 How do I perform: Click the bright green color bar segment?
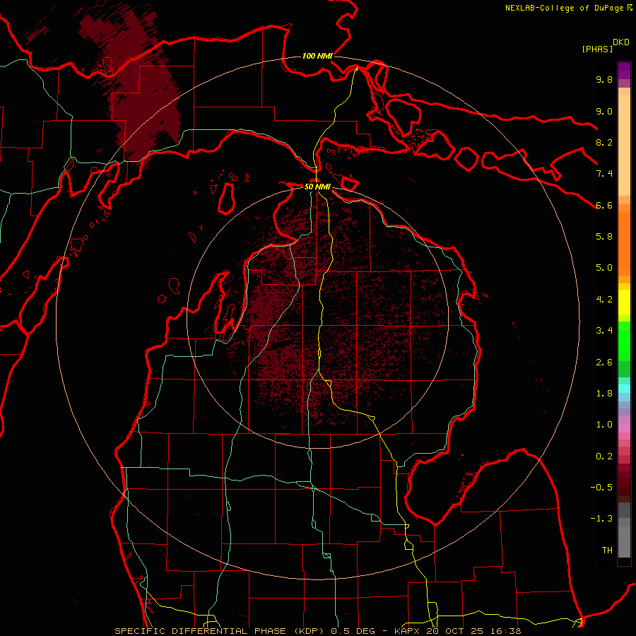(624, 341)
